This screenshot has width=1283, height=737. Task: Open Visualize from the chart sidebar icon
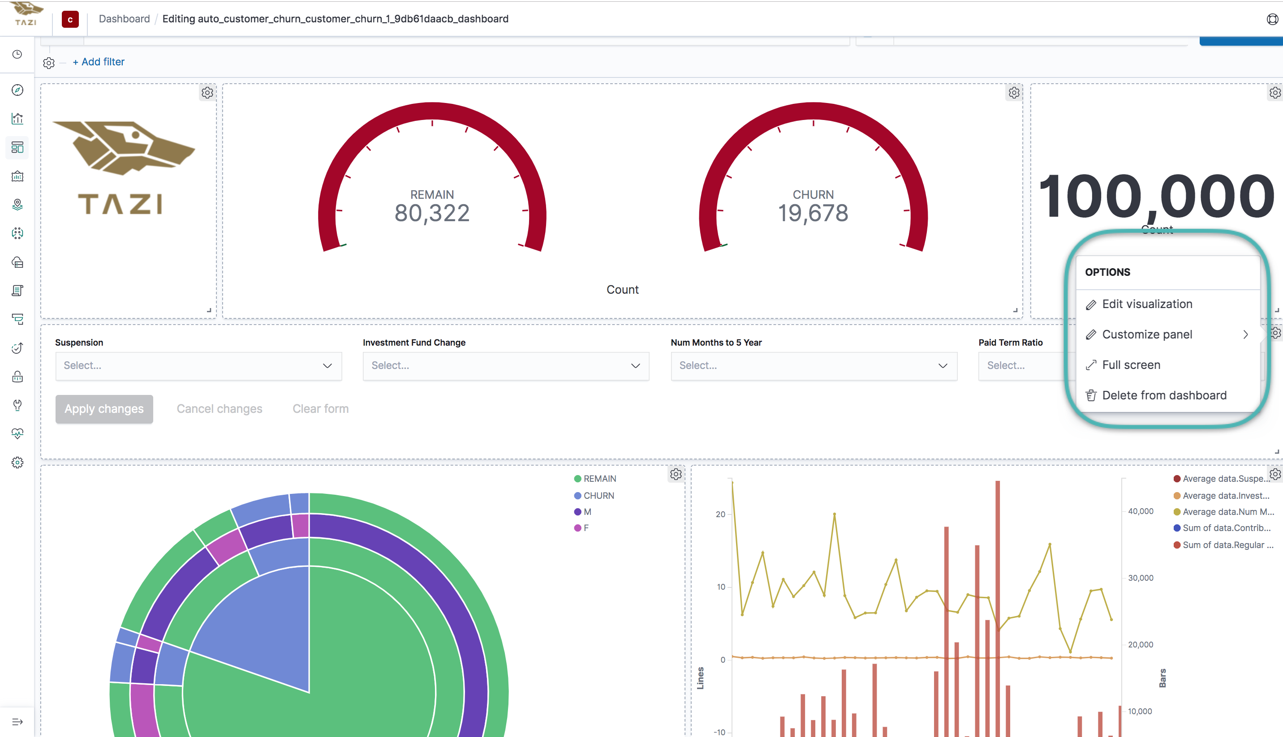(x=17, y=119)
